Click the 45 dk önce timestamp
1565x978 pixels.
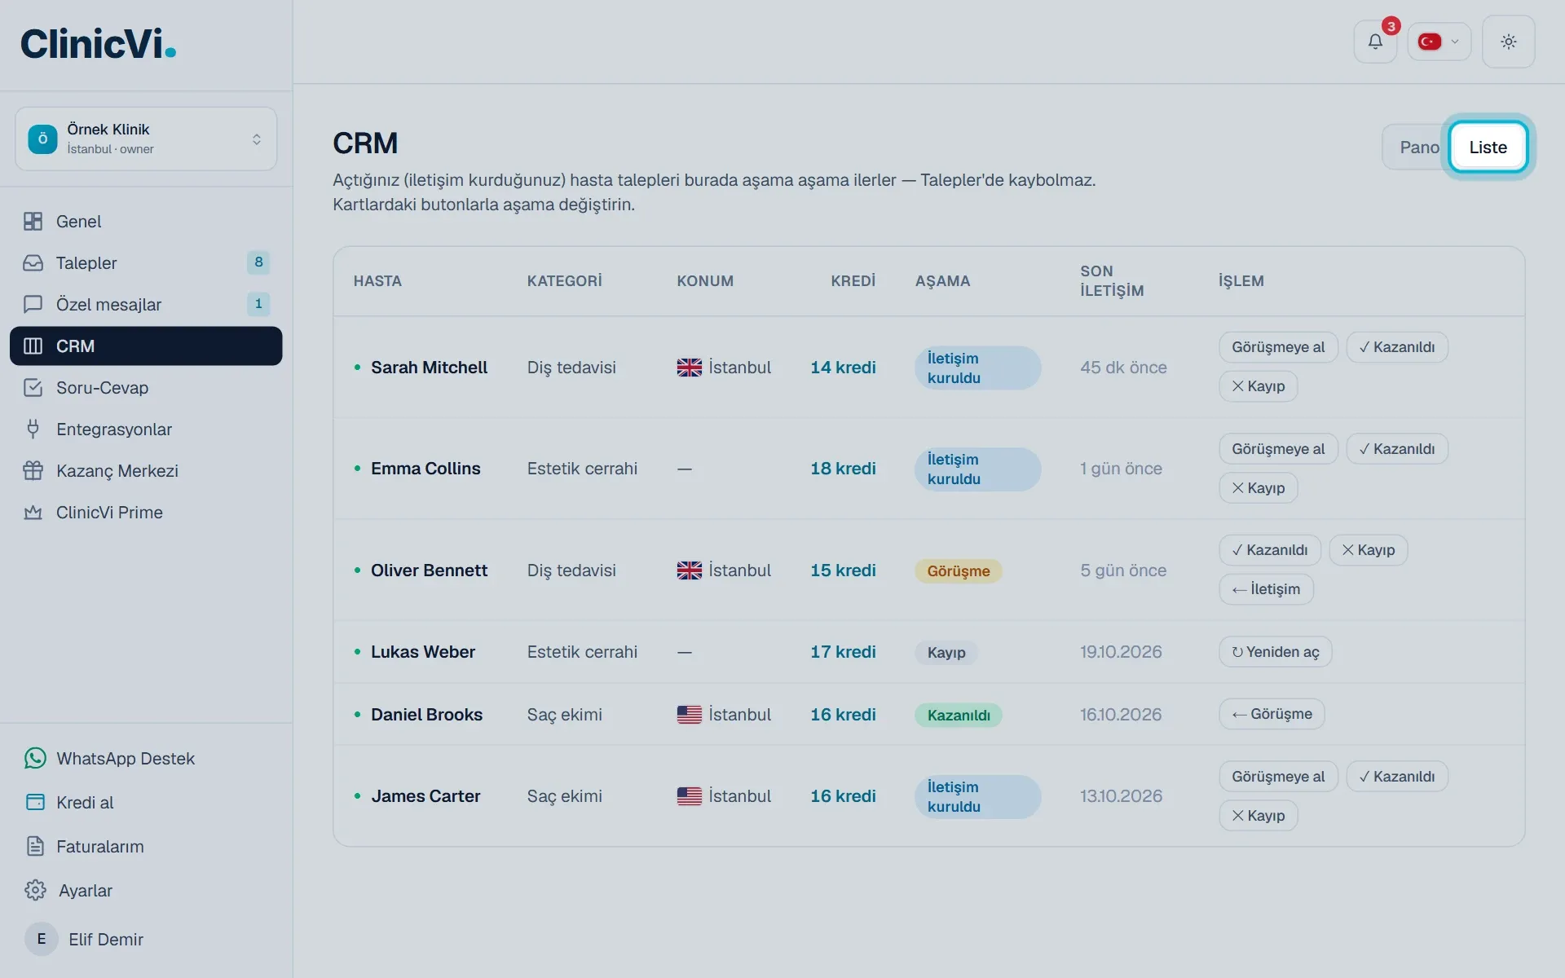click(1123, 368)
